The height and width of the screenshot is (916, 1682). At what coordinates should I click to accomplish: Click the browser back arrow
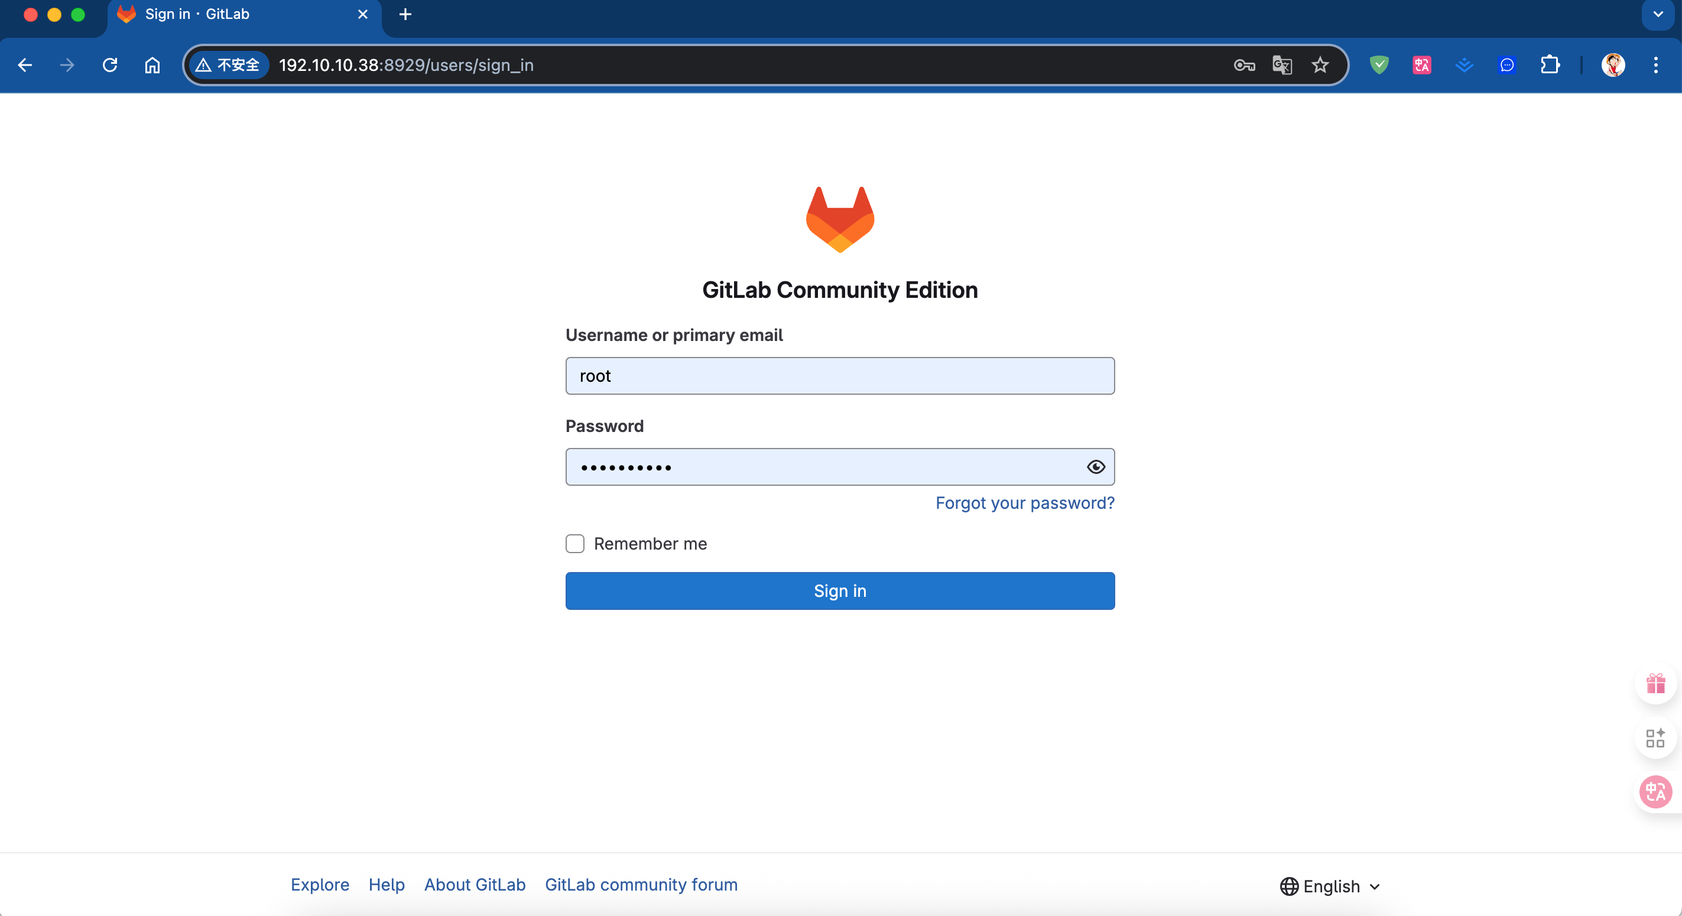[25, 65]
